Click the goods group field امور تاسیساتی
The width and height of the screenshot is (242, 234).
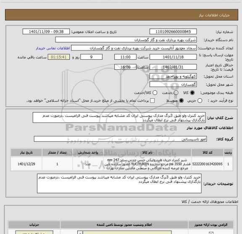pos(120,139)
